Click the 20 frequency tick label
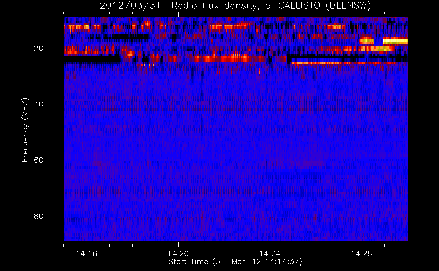 tap(39, 48)
